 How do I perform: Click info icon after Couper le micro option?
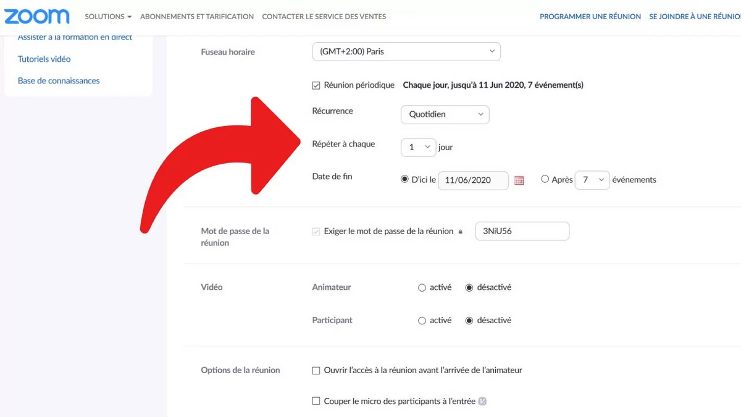(x=483, y=401)
